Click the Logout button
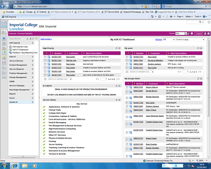The width and height of the screenshot is (211, 169). 199,33
